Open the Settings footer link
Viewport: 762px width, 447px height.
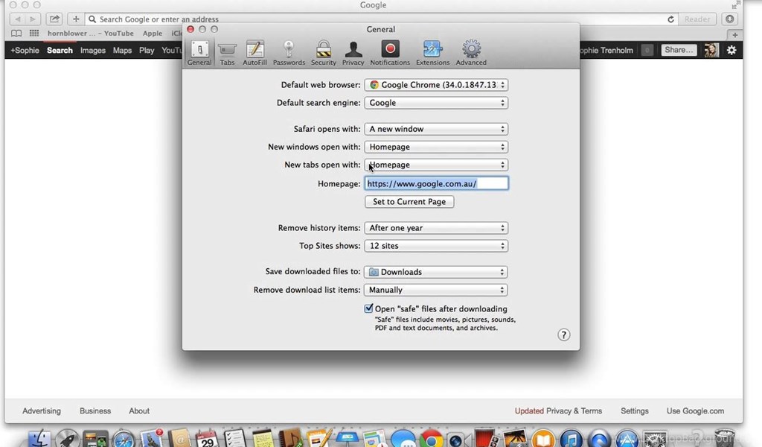pos(635,411)
